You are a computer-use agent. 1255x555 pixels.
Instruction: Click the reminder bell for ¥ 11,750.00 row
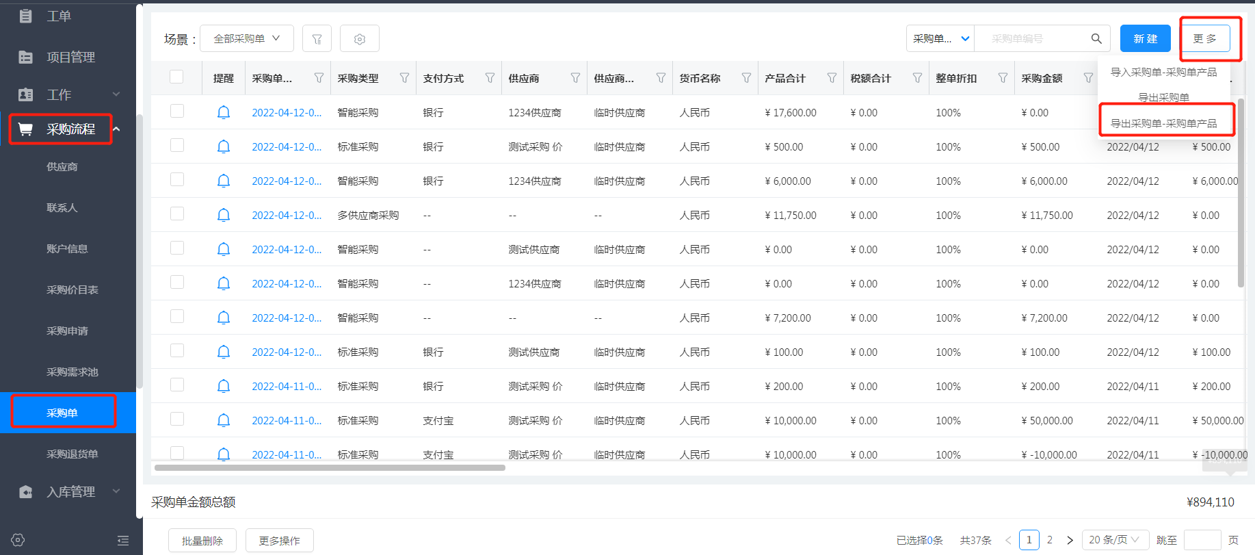[x=223, y=215]
